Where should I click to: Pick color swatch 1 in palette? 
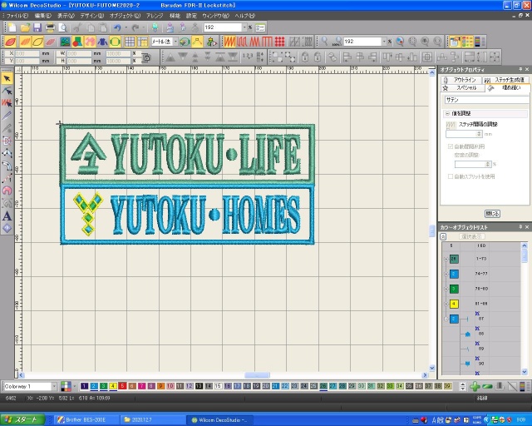click(85, 386)
